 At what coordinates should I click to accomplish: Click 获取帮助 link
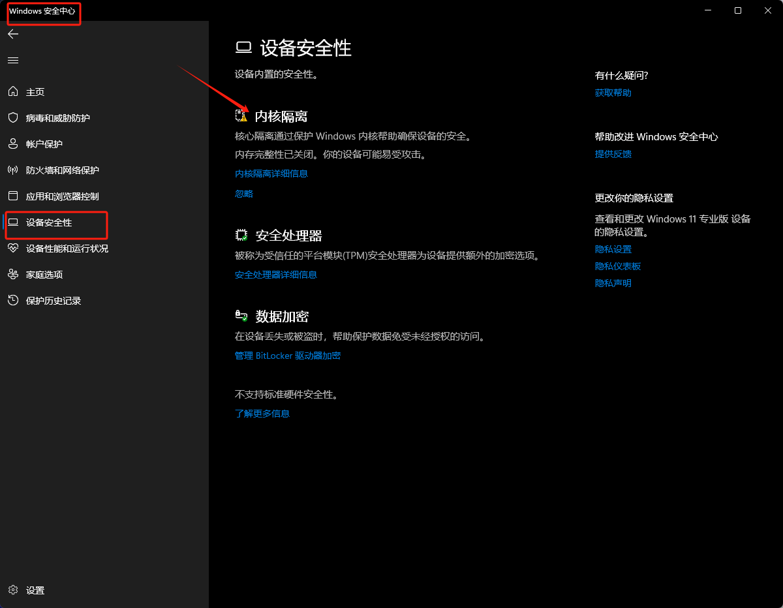pos(613,93)
